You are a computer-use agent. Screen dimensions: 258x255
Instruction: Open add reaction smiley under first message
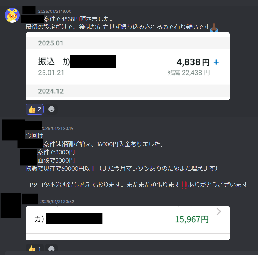click(51, 109)
